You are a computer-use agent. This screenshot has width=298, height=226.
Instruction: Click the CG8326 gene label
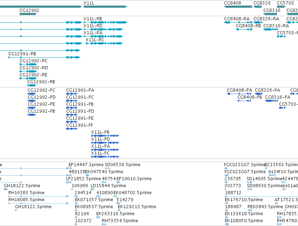[x=262, y=3]
